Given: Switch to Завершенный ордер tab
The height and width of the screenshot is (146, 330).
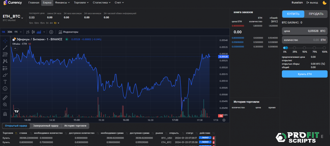Looking at the screenshot, I should point(46,126).
